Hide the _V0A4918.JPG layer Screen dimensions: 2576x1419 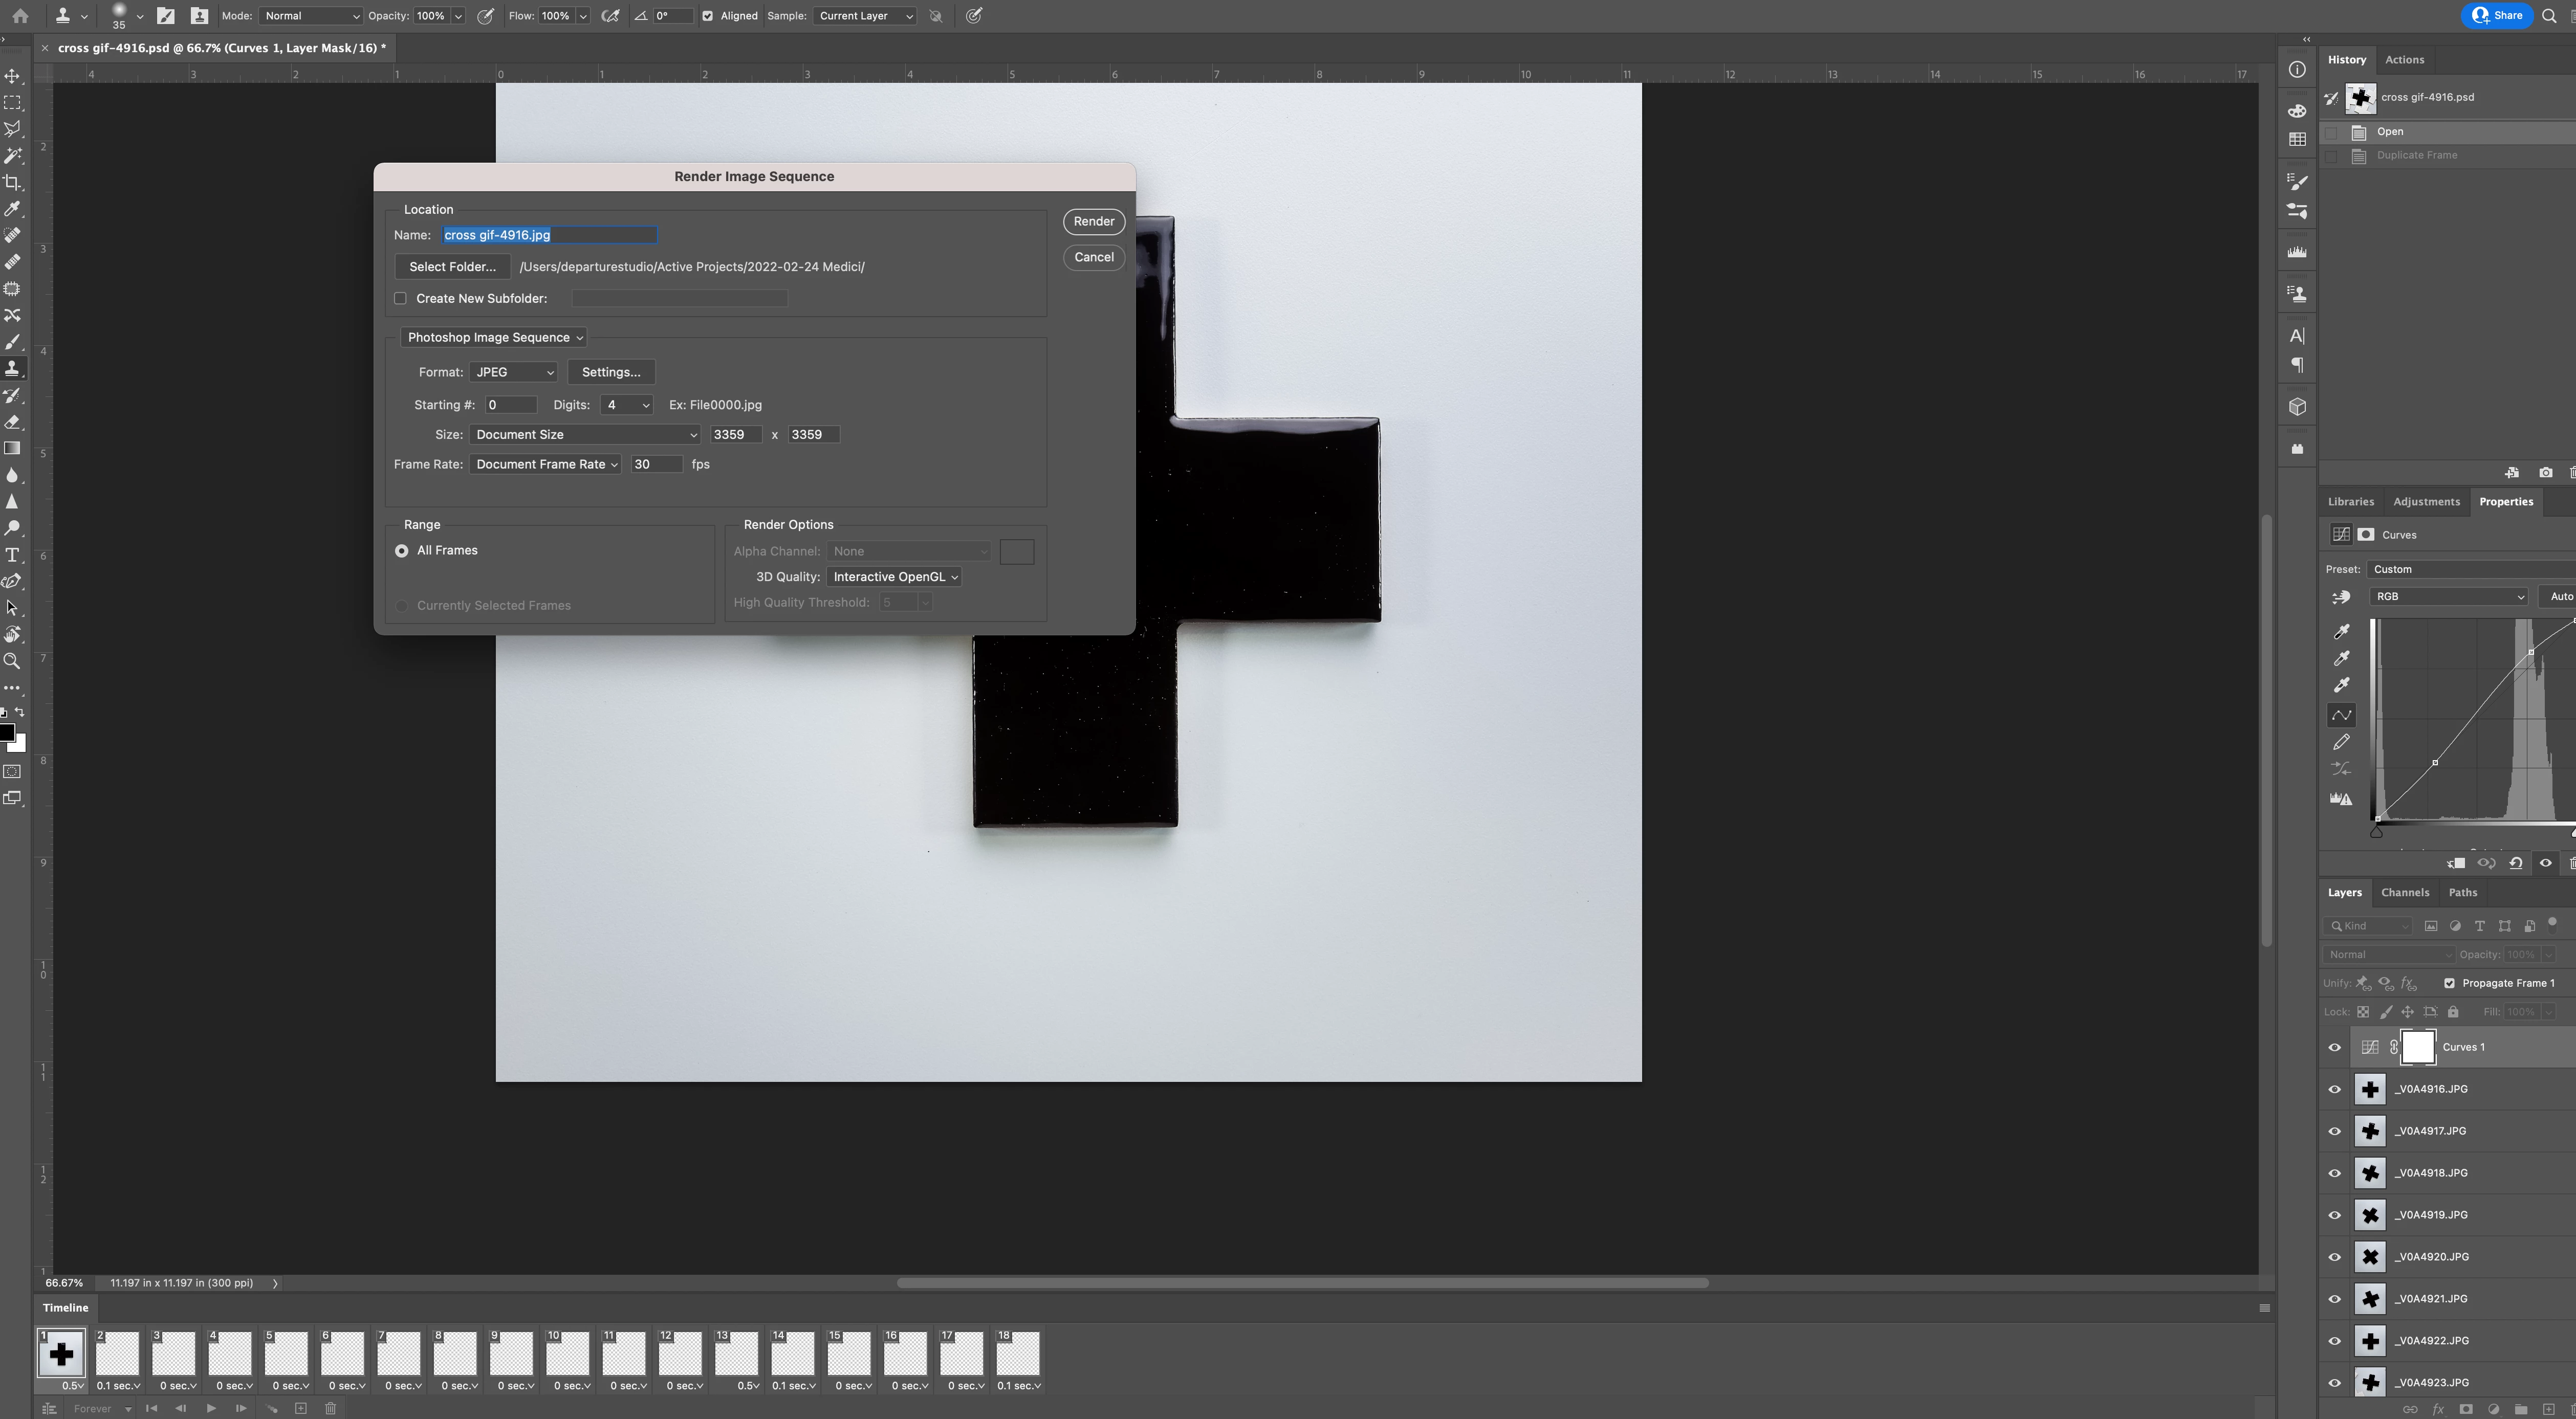(2335, 1173)
